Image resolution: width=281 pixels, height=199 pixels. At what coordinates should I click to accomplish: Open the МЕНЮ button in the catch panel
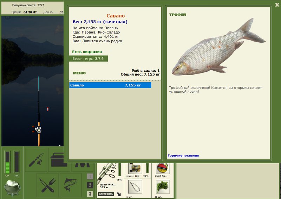click(x=79, y=73)
